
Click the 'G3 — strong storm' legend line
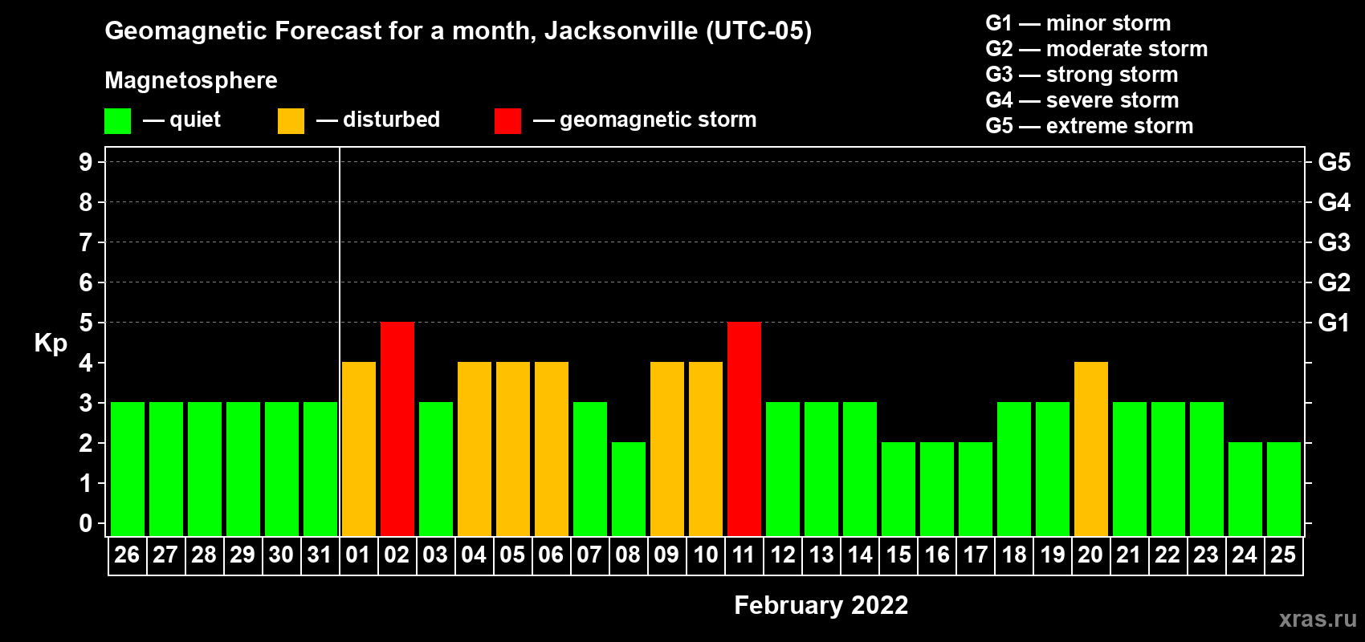coord(1082,75)
